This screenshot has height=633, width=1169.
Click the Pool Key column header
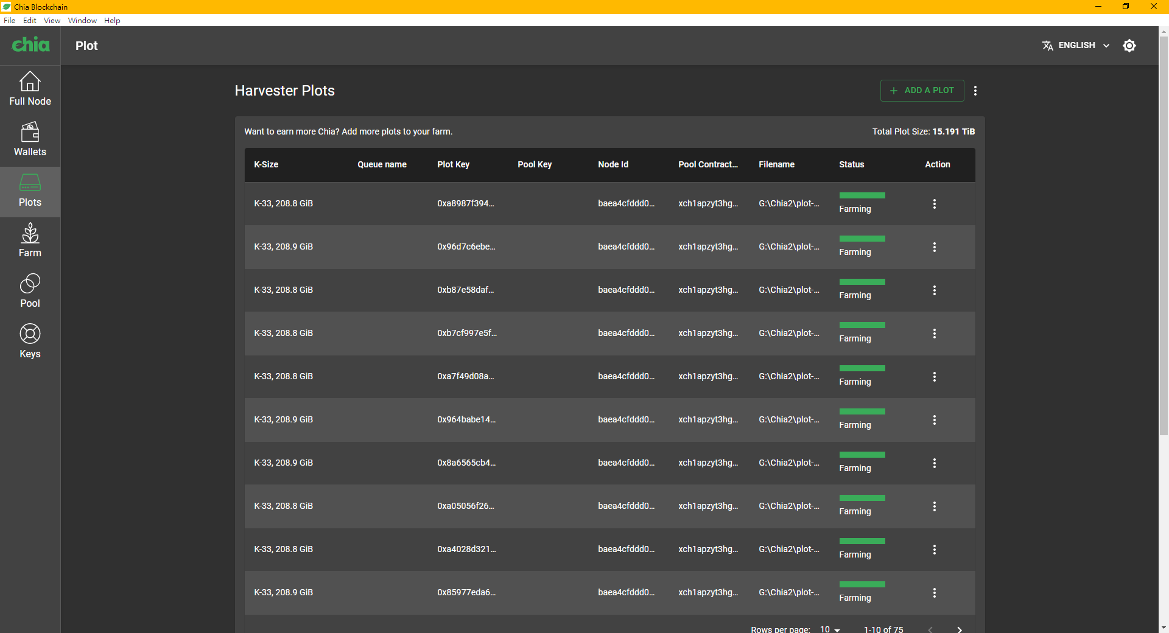coord(535,164)
